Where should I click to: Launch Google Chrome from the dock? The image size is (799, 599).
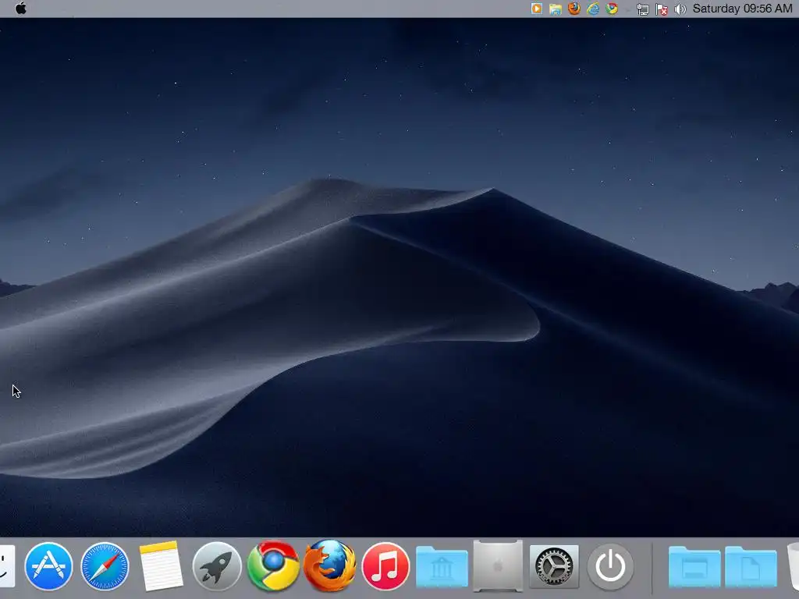(273, 566)
